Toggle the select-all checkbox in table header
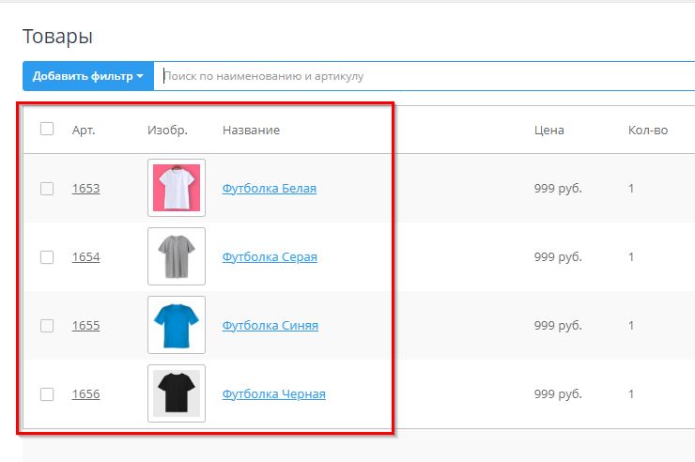695x462 pixels. pyautogui.click(x=47, y=130)
